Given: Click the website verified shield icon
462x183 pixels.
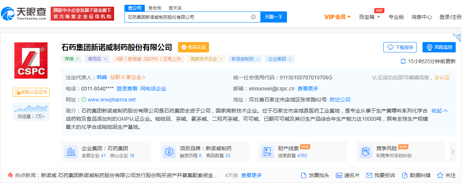Looking at the screenshot, I should click(84, 100).
